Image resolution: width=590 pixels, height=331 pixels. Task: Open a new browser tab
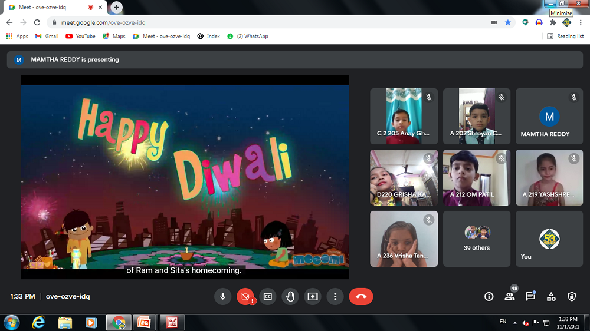(117, 7)
